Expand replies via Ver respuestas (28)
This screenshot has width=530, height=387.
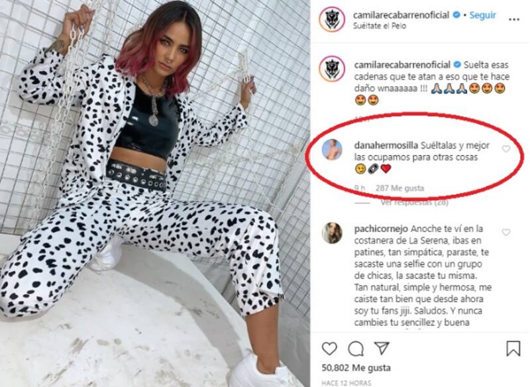(415, 203)
